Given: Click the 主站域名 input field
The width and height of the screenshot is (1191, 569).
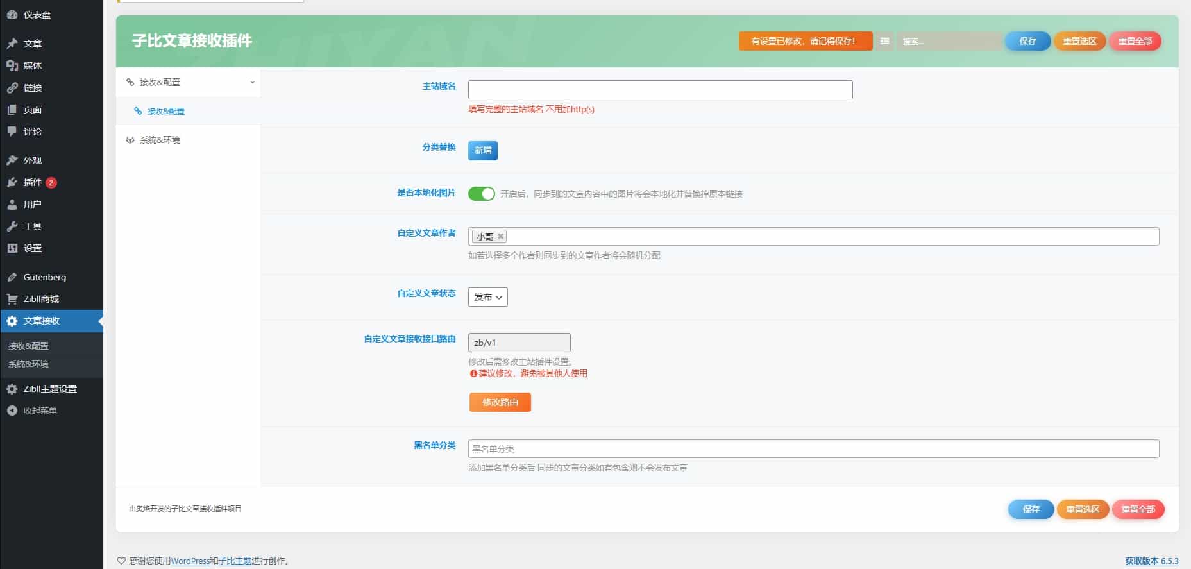Looking at the screenshot, I should 660,90.
